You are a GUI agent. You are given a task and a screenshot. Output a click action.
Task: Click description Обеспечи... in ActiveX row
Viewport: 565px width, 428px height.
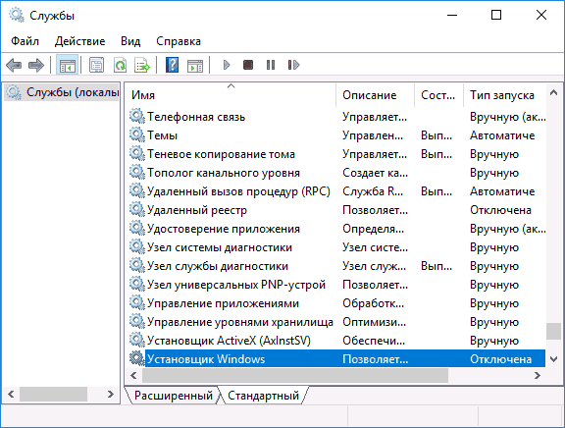click(x=374, y=341)
